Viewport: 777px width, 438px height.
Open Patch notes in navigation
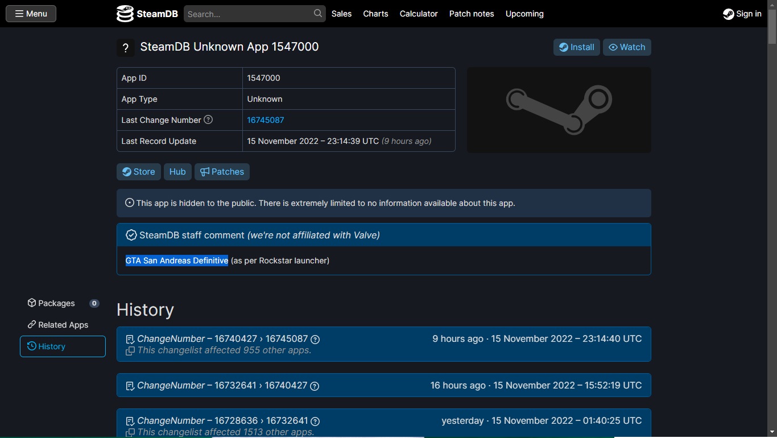472,14
